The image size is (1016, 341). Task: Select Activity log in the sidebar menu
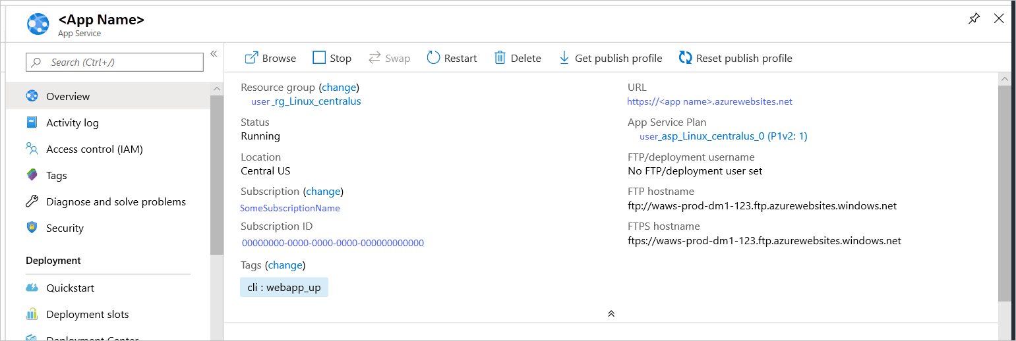click(72, 122)
